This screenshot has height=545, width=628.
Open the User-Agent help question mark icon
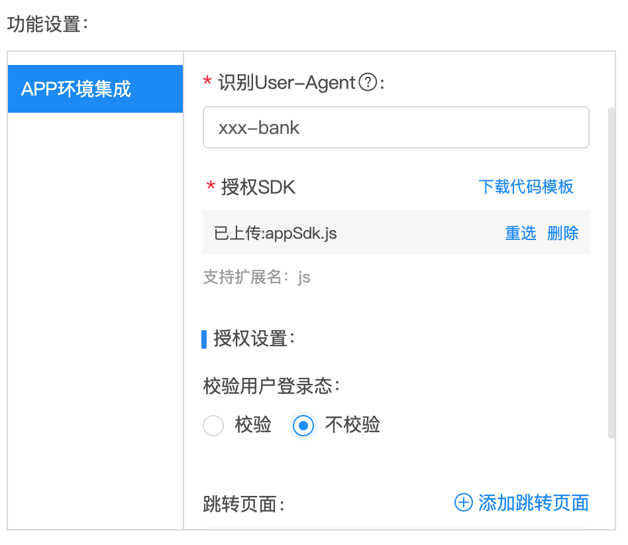[368, 83]
